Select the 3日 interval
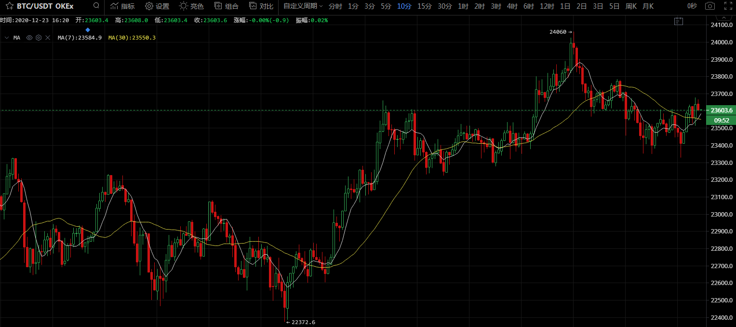Viewport: 736px width, 327px height. pos(598,6)
